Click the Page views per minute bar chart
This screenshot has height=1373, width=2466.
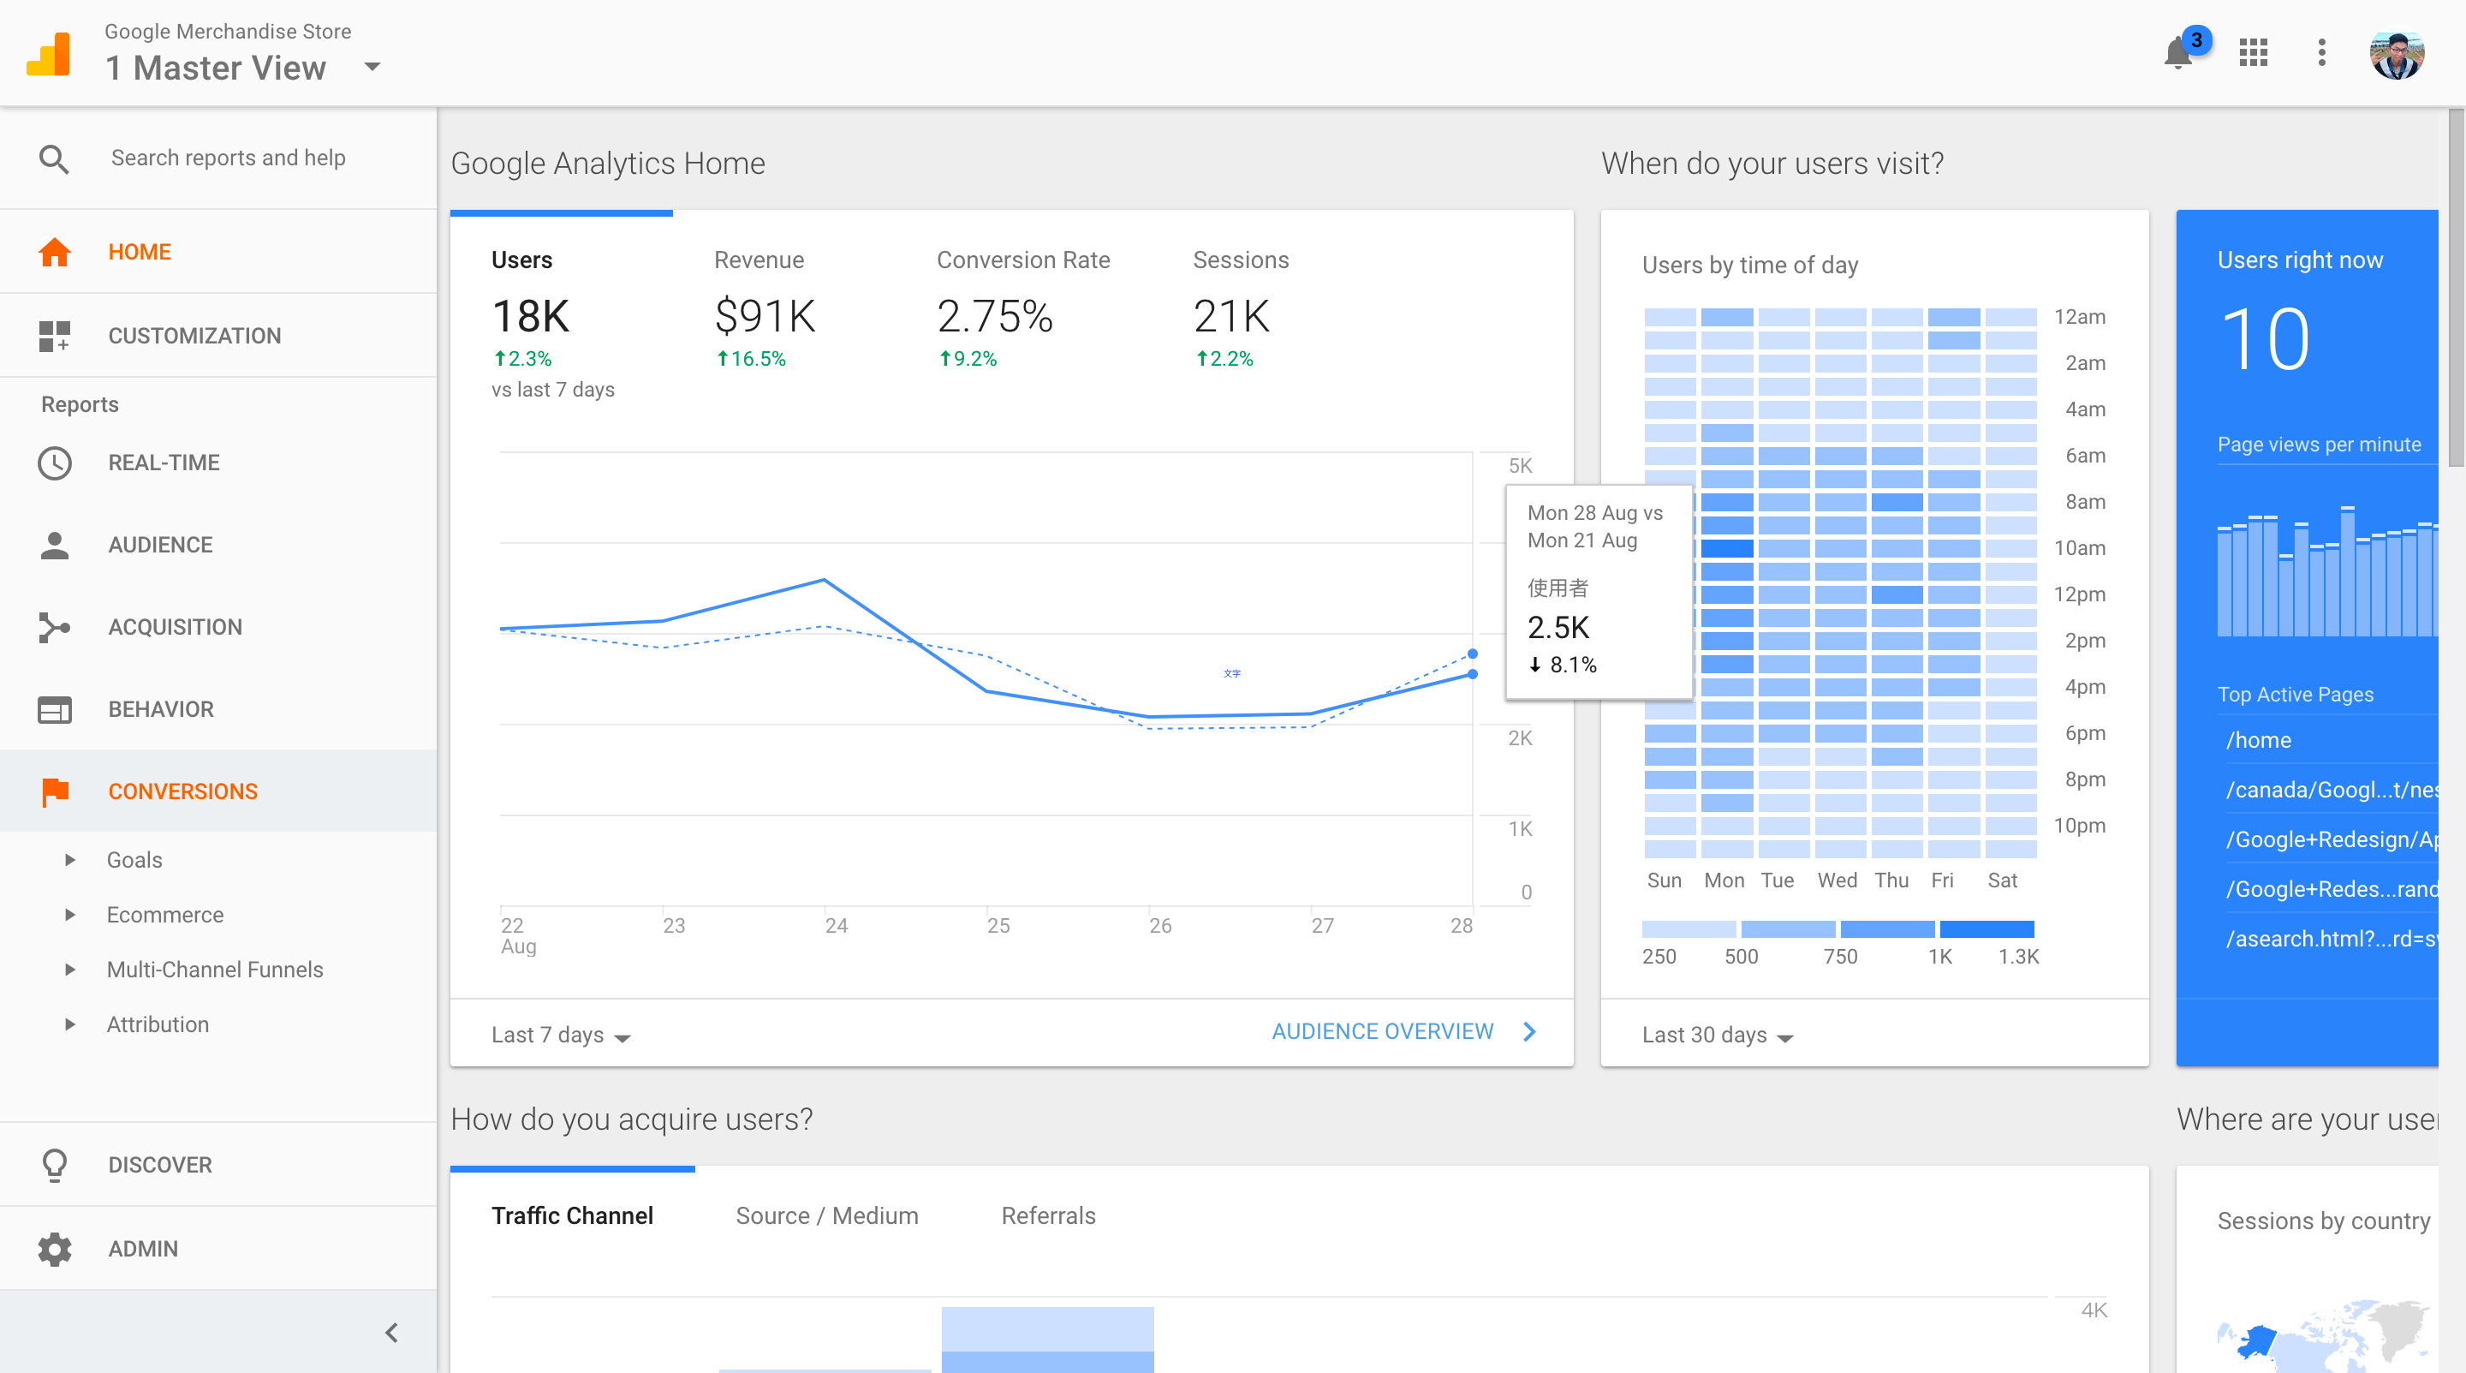(2327, 571)
